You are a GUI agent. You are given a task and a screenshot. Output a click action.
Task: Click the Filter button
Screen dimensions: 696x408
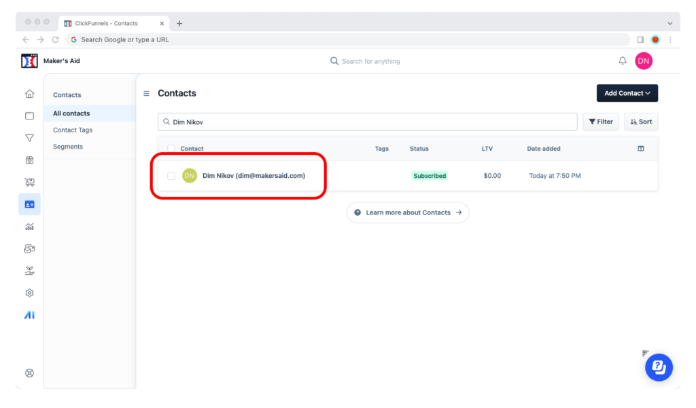click(601, 122)
